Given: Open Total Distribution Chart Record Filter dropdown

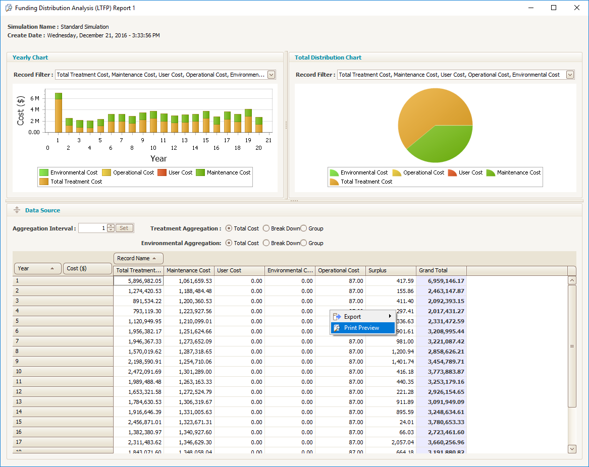Looking at the screenshot, I should tap(570, 75).
